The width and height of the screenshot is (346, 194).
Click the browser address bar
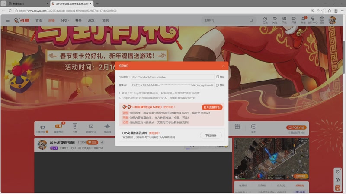162,10
